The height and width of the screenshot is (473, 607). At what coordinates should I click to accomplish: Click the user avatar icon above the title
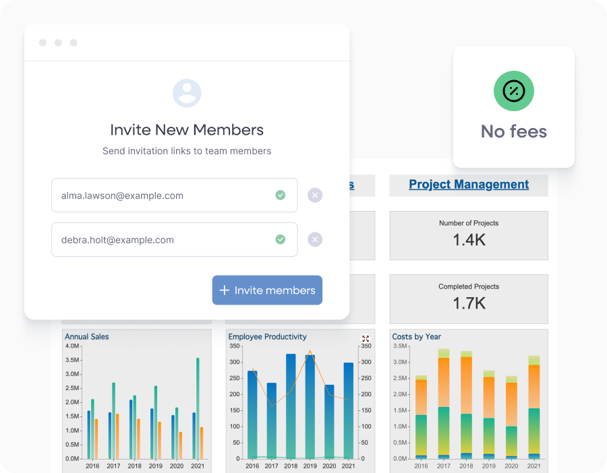tap(187, 93)
